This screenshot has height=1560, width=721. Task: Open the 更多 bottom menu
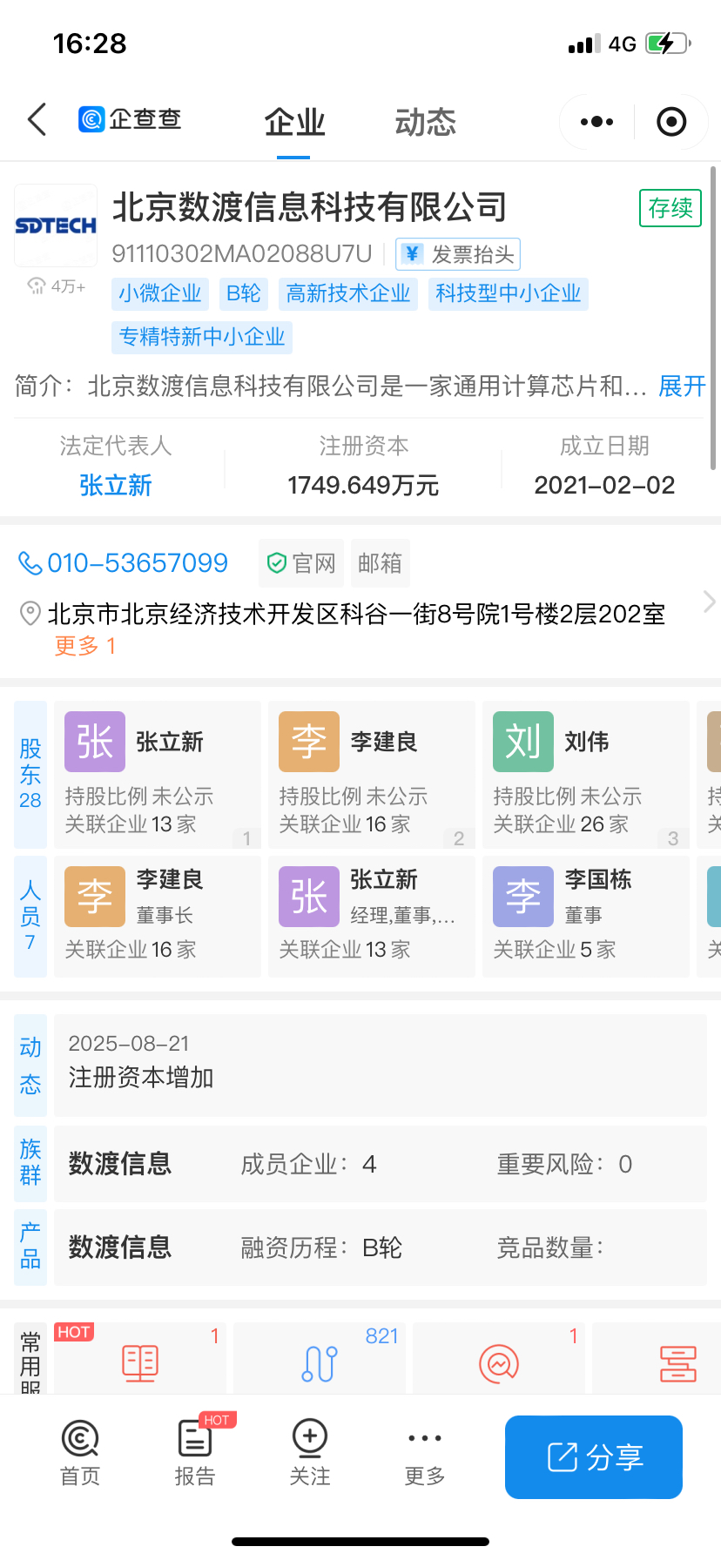[425, 1452]
